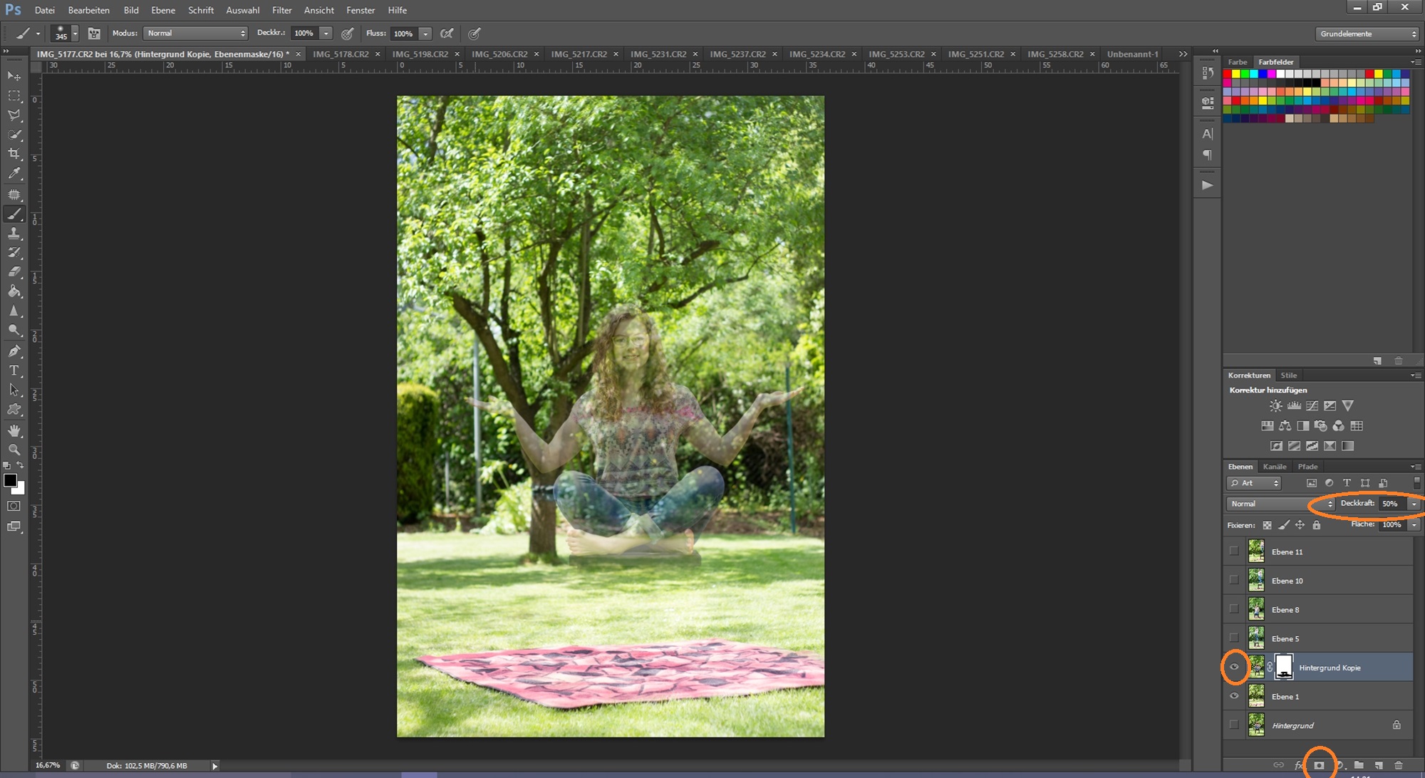Hide the Hintergrund Kopie layer
Image resolution: width=1425 pixels, height=778 pixels.
tap(1234, 668)
